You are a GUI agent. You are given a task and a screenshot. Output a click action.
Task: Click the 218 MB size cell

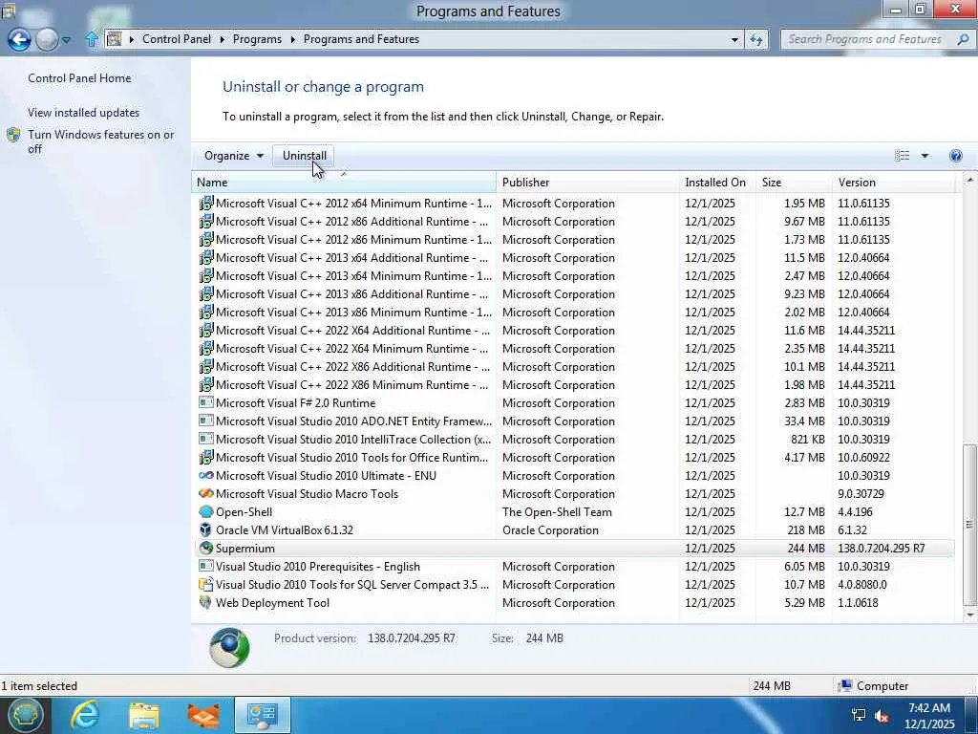point(806,529)
